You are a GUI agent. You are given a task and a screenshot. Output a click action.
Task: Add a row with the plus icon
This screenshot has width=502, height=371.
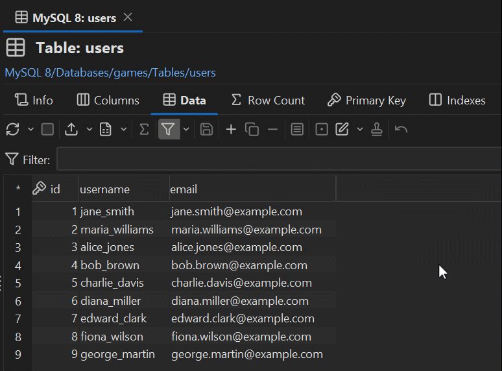click(x=231, y=129)
